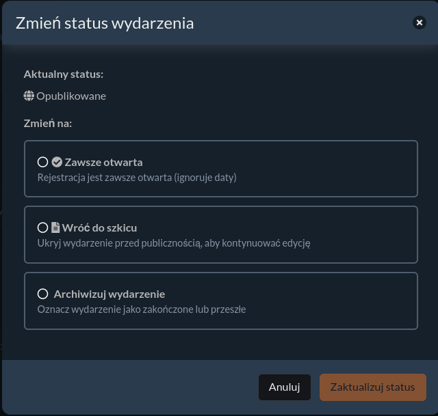Click the checkmark icon next to Zawsze otwarta
Image resolution: width=438 pixels, height=416 pixels.
coord(57,162)
